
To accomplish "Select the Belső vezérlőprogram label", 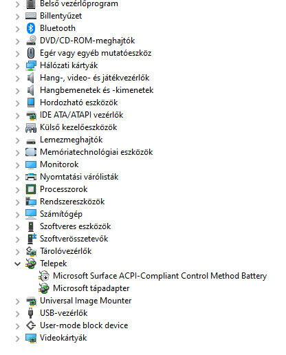I will point(79,3).
